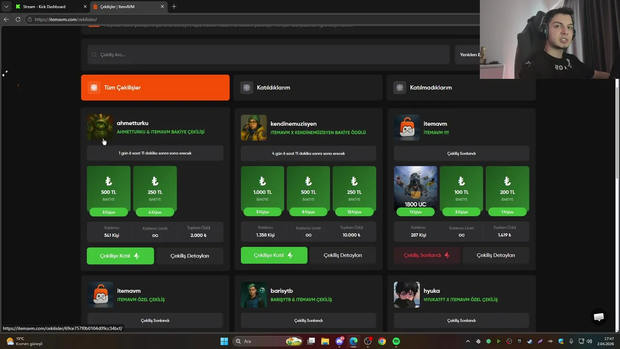The width and height of the screenshot is (620, 349).
Task: Close the Stream - Kick Dashboard tab
Action: click(85, 7)
